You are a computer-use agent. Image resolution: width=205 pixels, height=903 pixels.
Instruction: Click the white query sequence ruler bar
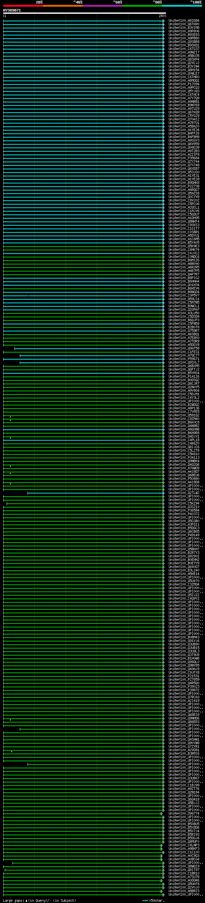(84, 13)
